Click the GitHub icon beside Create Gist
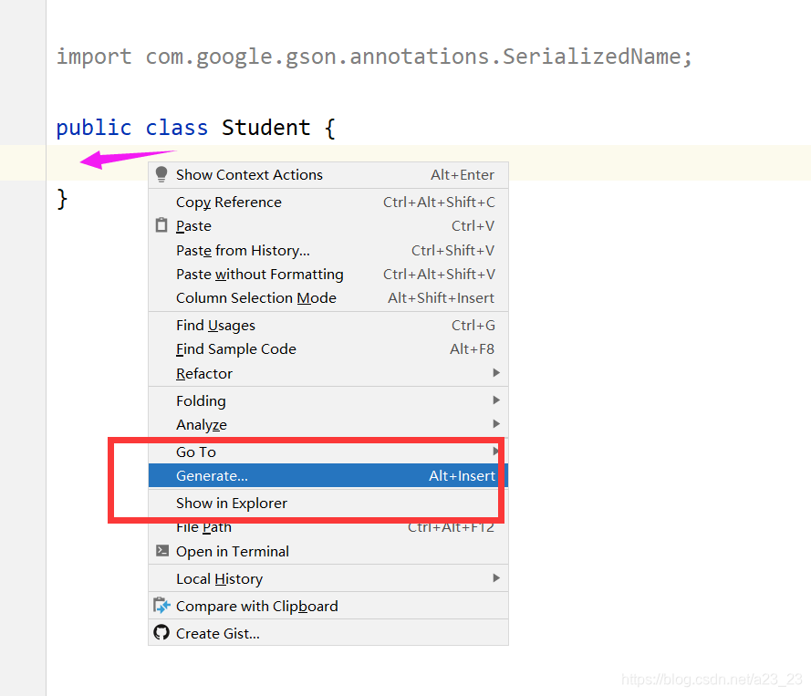The height and width of the screenshot is (696, 811). 161,632
